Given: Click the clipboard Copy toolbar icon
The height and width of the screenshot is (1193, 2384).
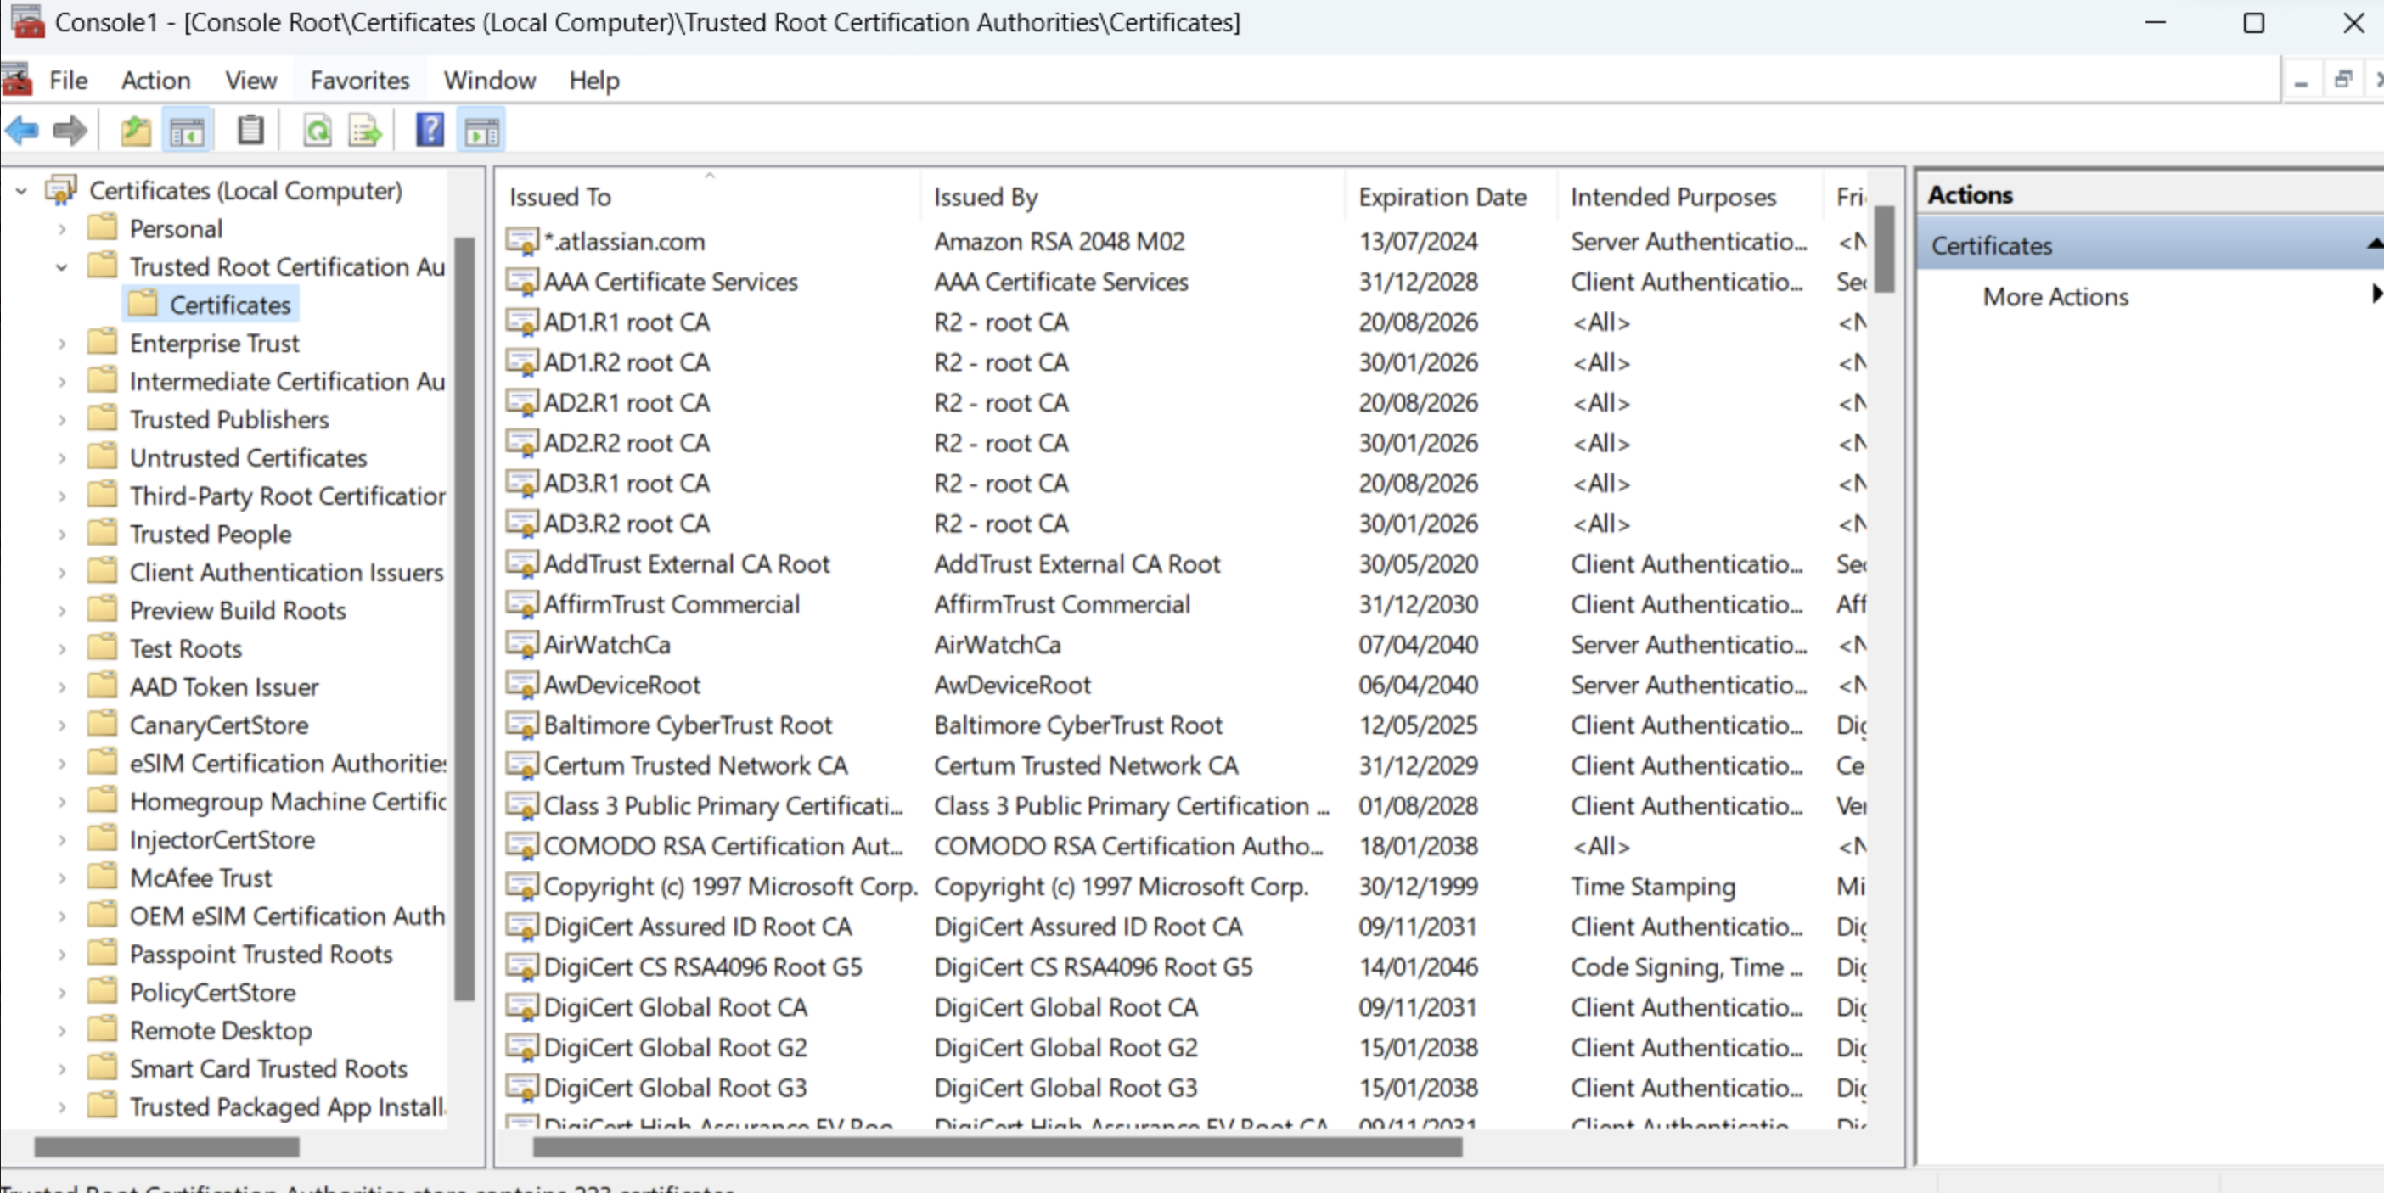Looking at the screenshot, I should [250, 131].
